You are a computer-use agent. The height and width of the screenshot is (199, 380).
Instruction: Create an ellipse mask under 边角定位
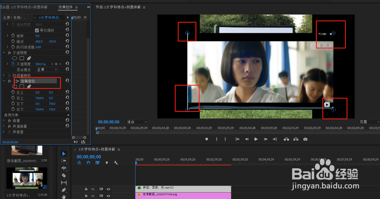(15, 86)
